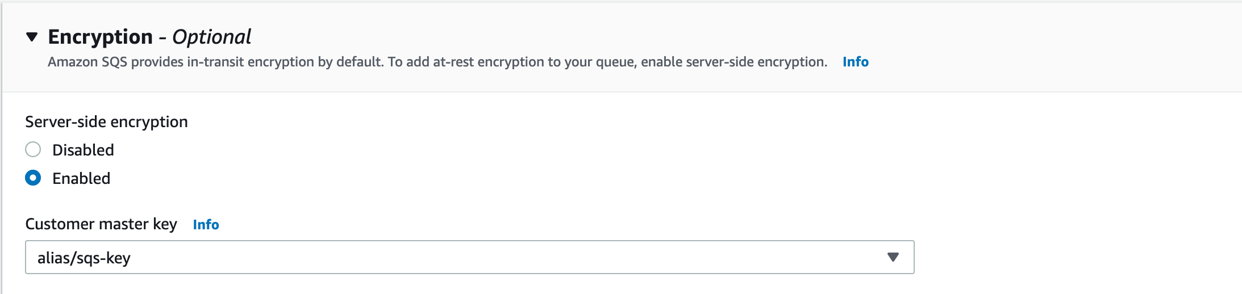The height and width of the screenshot is (294, 1242).
Task: Click "enable server-side encryption" description text
Action: point(734,62)
